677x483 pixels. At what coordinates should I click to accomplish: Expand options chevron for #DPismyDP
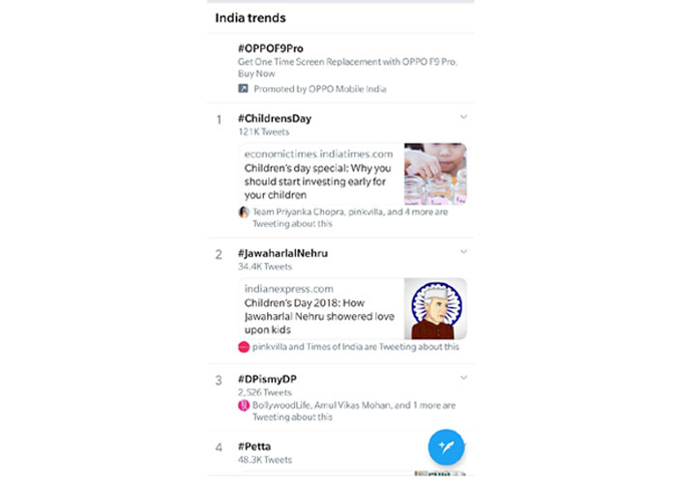point(463,377)
